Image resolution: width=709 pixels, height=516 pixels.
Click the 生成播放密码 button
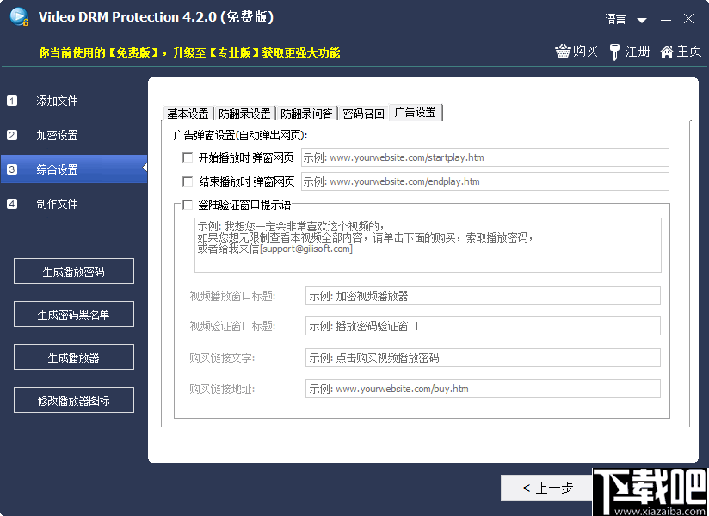(73, 271)
